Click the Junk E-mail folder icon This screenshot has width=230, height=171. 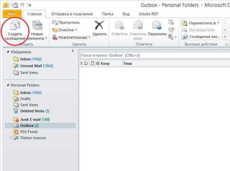[x=16, y=119]
